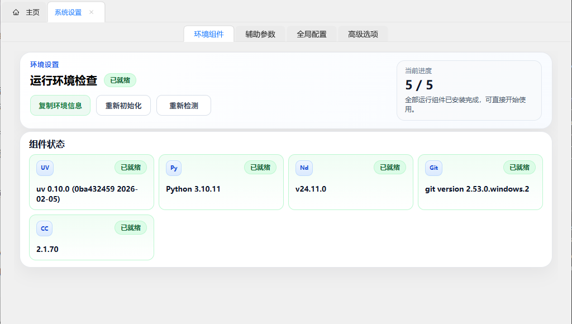572x324 pixels.
Task: Click the Nd Node.js icon
Action: coord(303,168)
